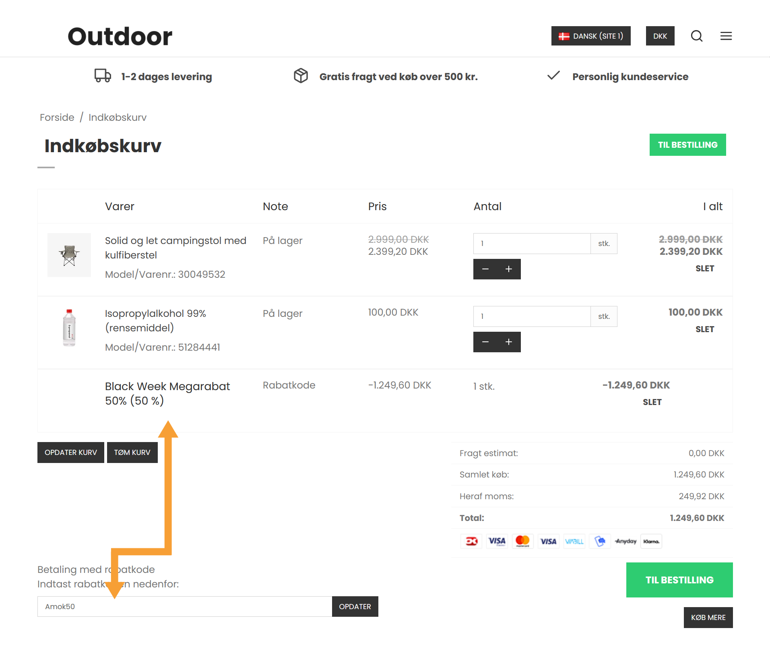The height and width of the screenshot is (651, 770).
Task: Decrease quantity of the camping chair
Action: pyautogui.click(x=485, y=269)
